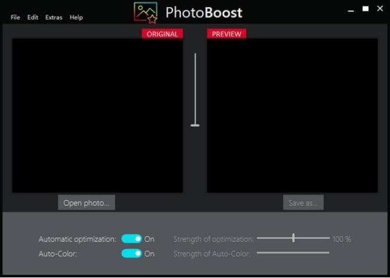Click the Save as... button
390x278 pixels.
click(x=303, y=203)
